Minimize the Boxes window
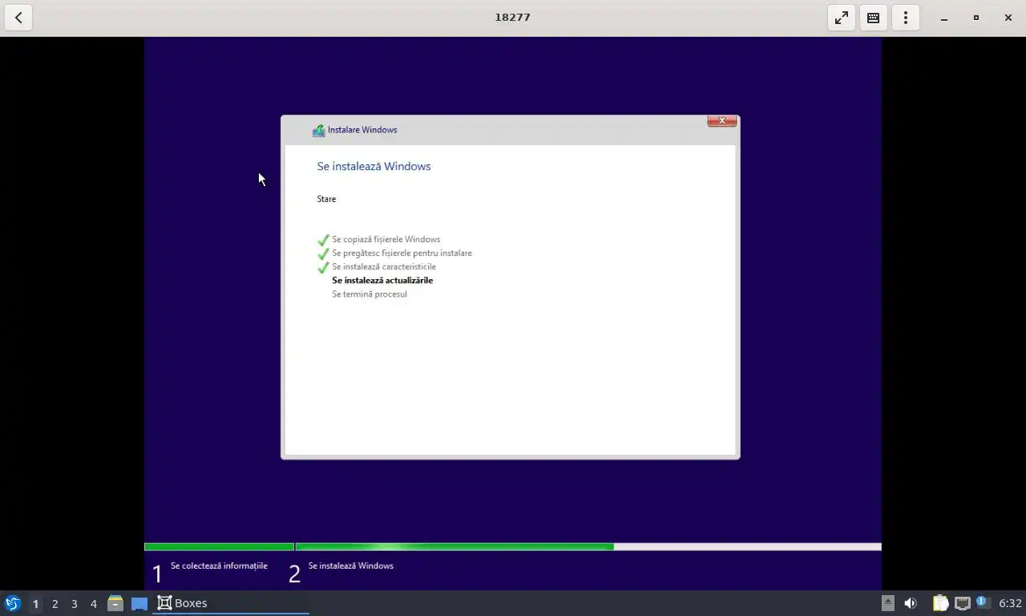Viewport: 1026px width, 616px height. tap(944, 18)
